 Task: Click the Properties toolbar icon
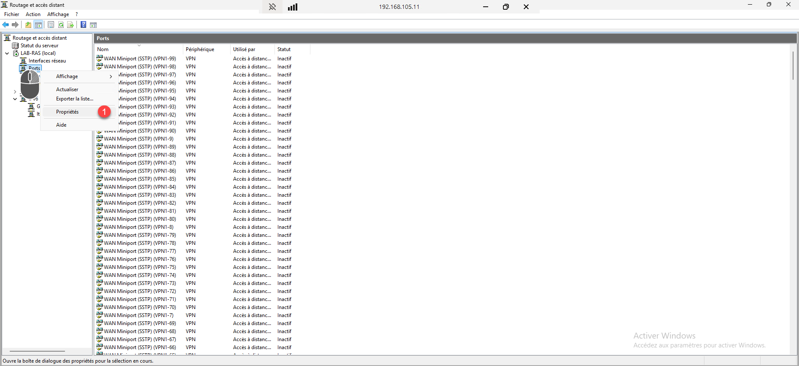coord(51,25)
